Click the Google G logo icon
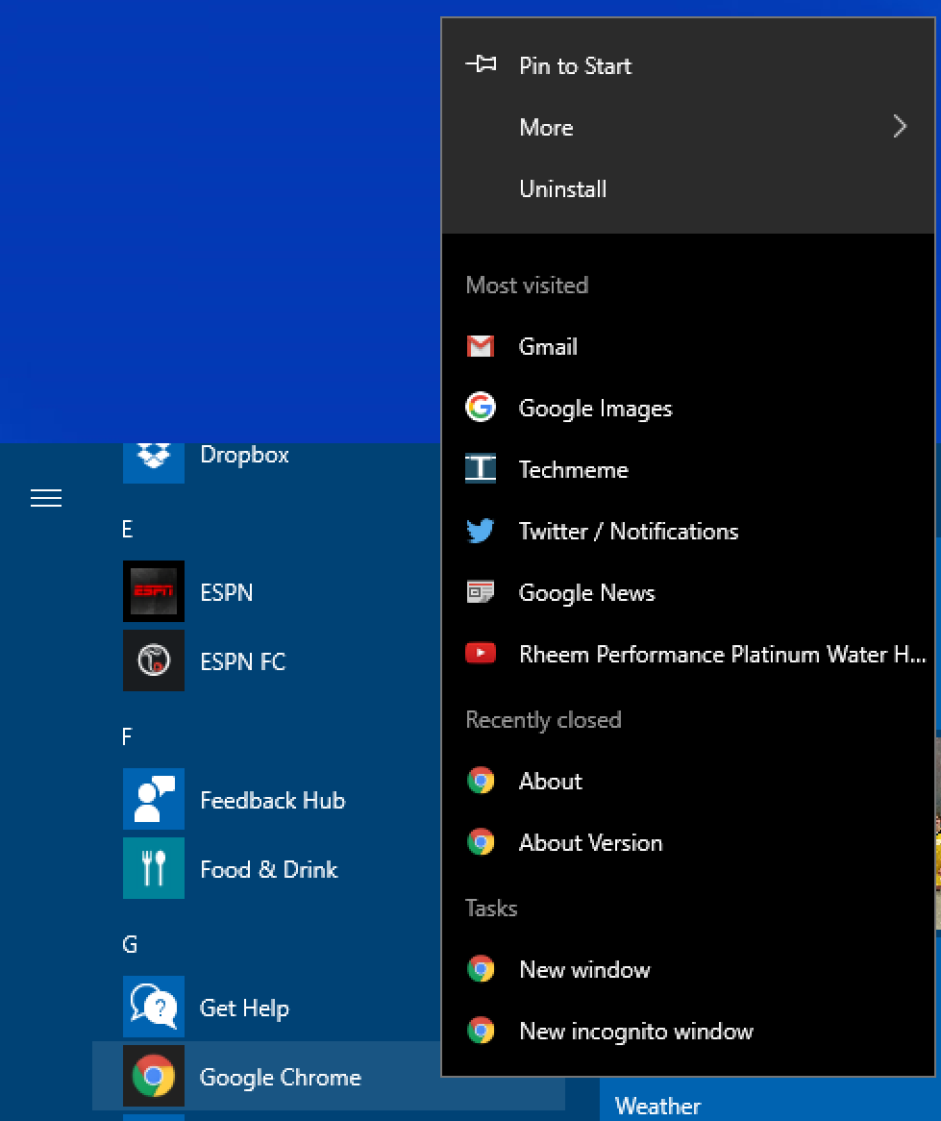941x1121 pixels. [x=481, y=408]
